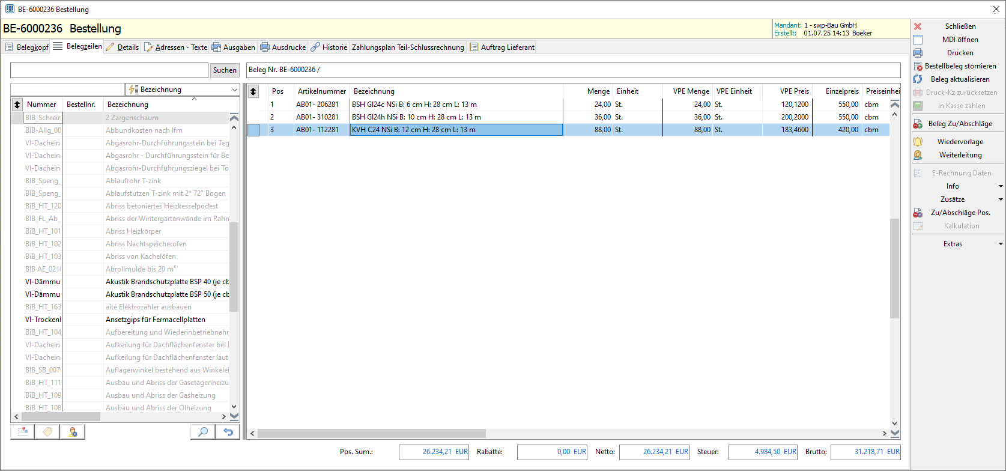
Task: Click the Netto total field
Action: [654, 452]
